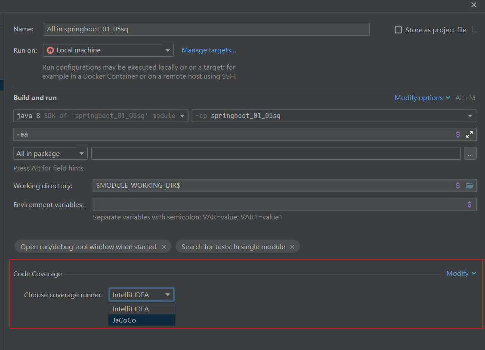Insert macro into environment variables field
485x350 pixels.
click(470, 204)
